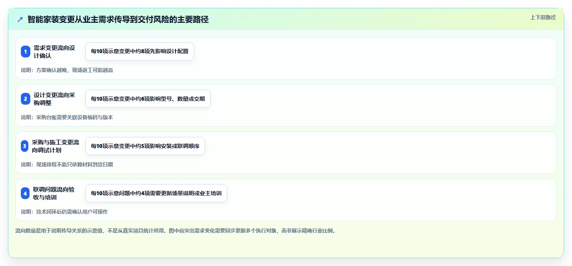Click the title 智能家装变更从业主需求传导到交付风险的主要路径
Screen dimensions: 572x266
pyautogui.click(x=118, y=19)
